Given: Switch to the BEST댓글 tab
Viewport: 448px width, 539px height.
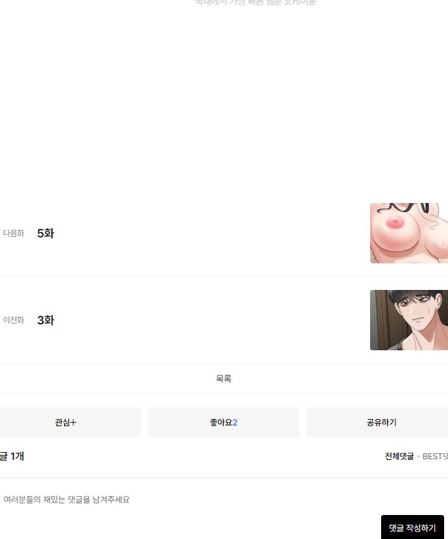Looking at the screenshot, I should click(x=435, y=457).
